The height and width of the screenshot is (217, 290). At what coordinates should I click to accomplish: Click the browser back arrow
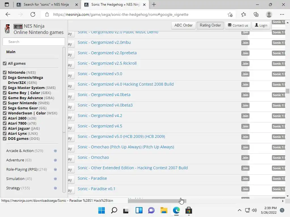(x=8, y=14)
